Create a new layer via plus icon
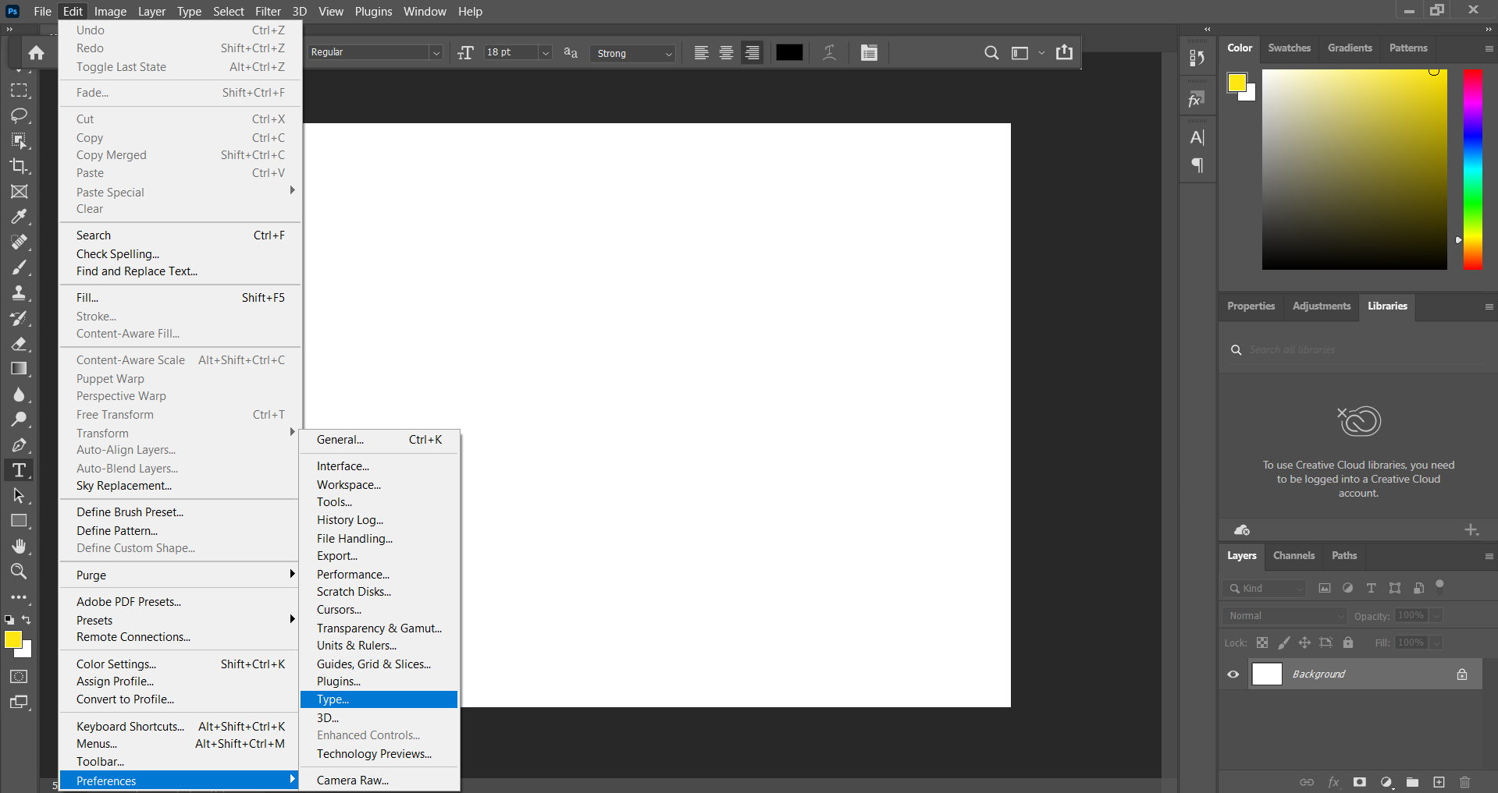 (x=1439, y=782)
